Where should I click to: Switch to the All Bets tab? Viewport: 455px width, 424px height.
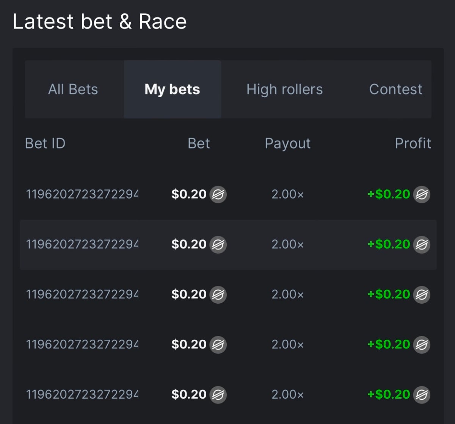tap(73, 90)
